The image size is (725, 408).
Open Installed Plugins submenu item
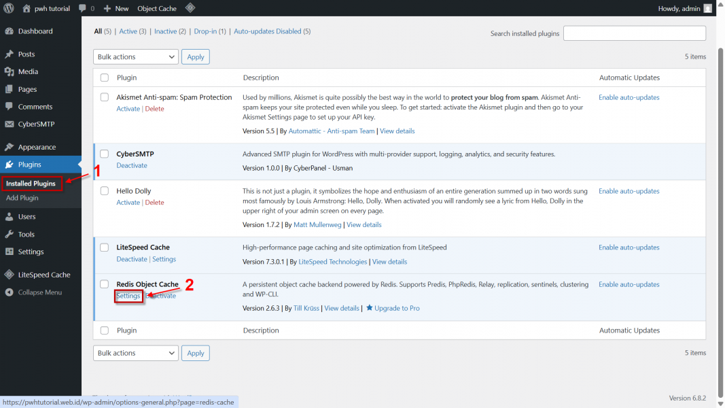click(31, 184)
